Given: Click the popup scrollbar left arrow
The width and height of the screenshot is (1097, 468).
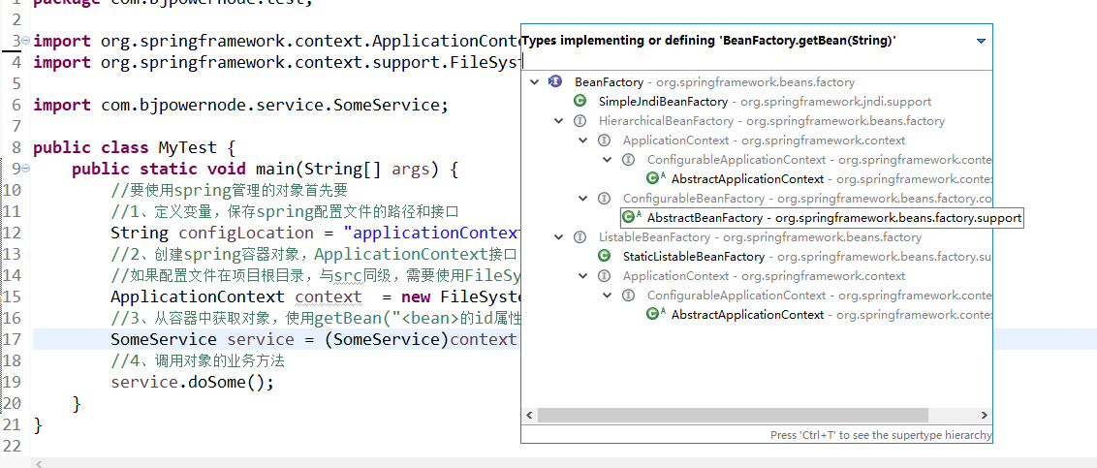Looking at the screenshot, I should tap(530, 415).
